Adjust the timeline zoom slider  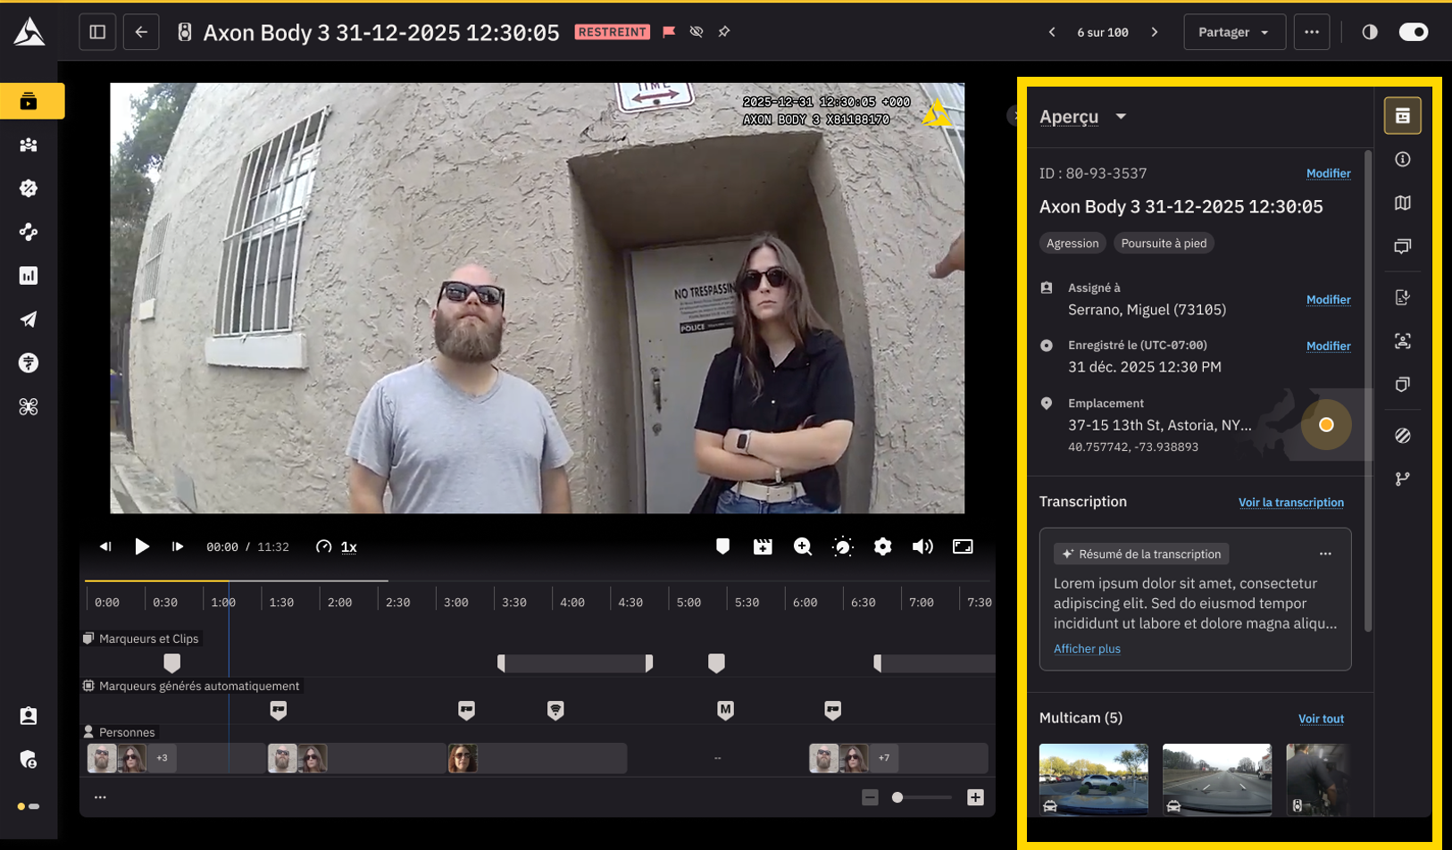click(898, 797)
